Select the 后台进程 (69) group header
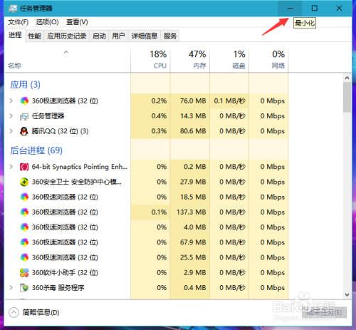The image size is (356, 330). pyautogui.click(x=36, y=150)
